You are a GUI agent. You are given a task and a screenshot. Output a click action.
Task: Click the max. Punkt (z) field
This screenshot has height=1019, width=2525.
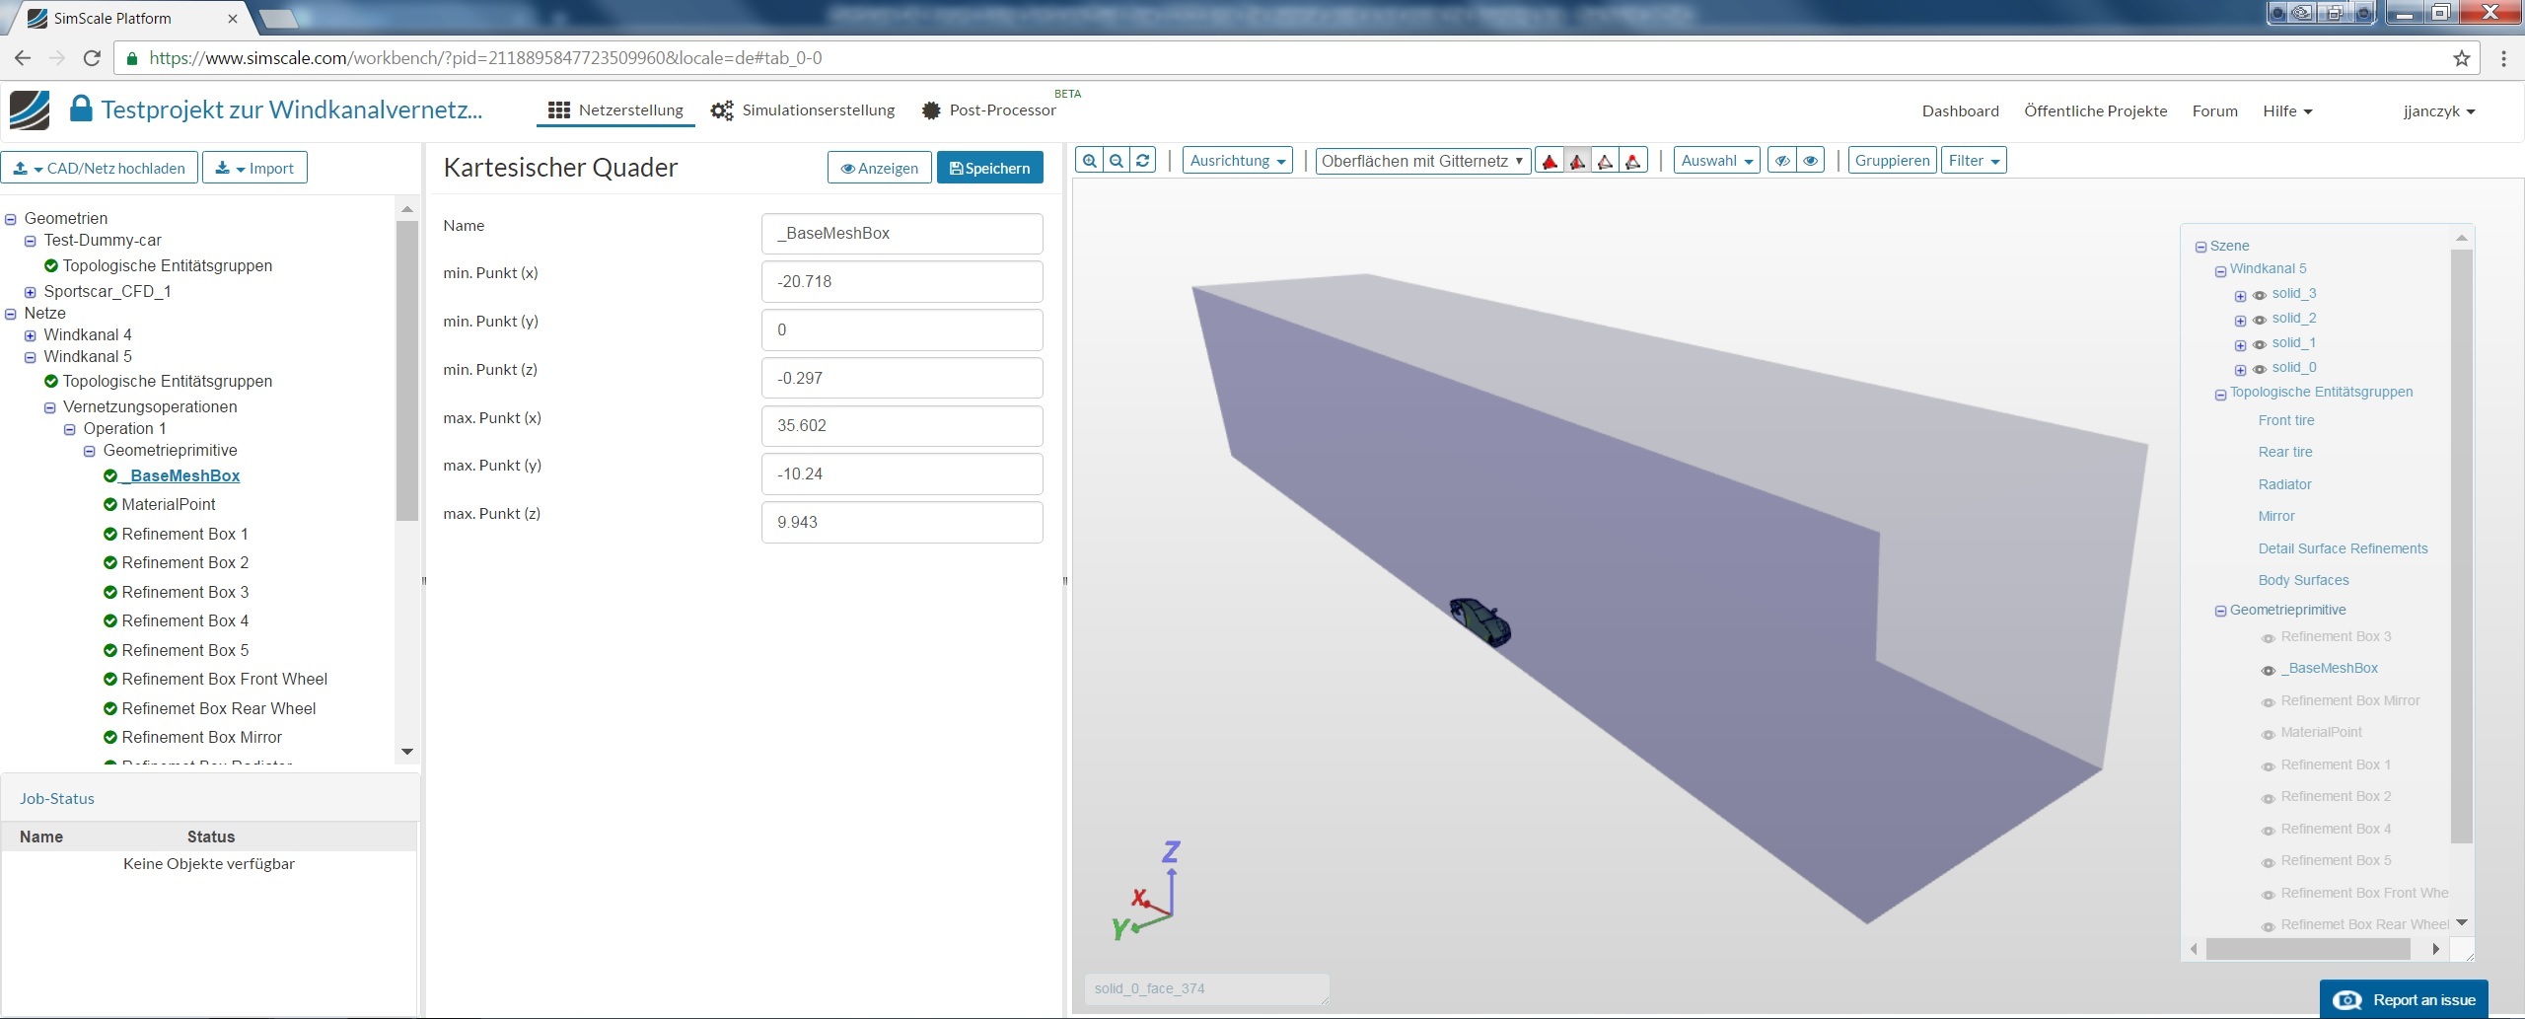click(x=902, y=523)
